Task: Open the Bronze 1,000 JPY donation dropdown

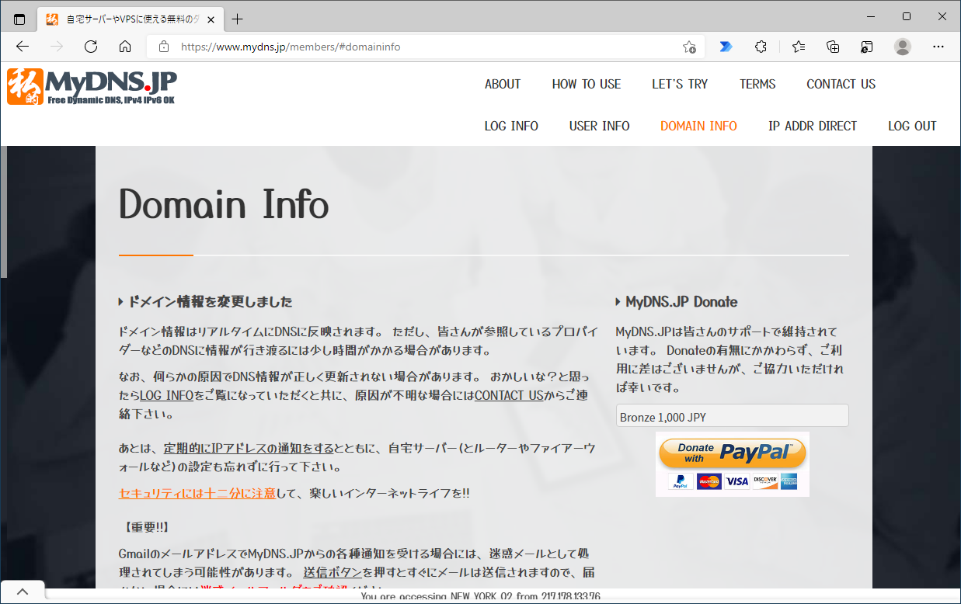Action: click(731, 415)
